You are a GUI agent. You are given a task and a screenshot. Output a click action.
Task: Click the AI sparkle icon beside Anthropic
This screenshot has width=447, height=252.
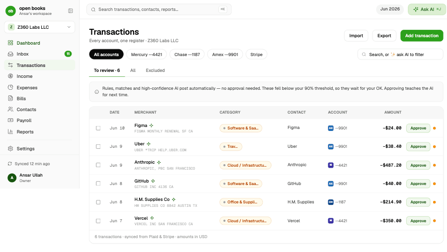159,162
